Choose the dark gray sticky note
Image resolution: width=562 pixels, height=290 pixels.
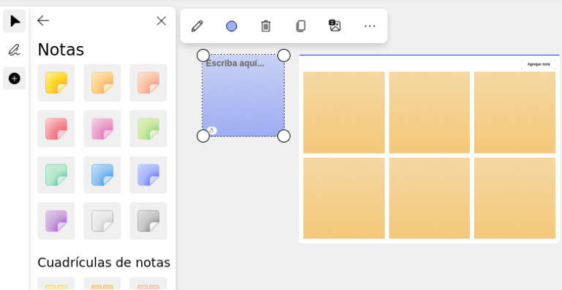point(149,221)
